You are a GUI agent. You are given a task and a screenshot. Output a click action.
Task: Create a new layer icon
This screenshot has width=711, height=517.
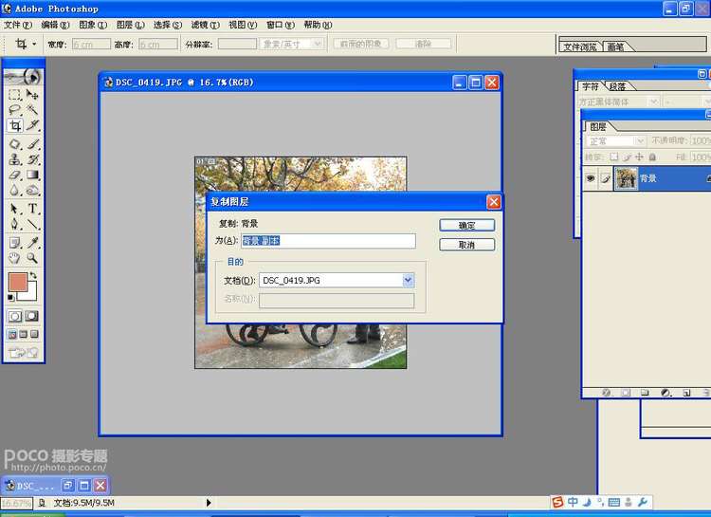click(x=686, y=393)
